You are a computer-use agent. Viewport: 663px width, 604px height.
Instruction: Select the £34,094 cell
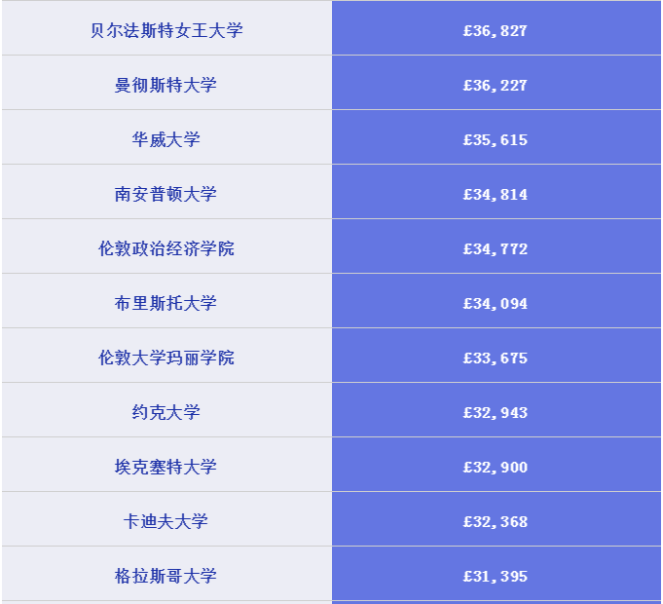(x=496, y=304)
